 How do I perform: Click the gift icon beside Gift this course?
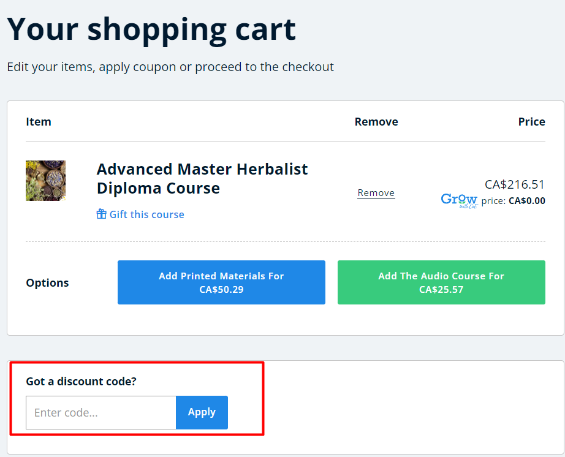[101, 214]
